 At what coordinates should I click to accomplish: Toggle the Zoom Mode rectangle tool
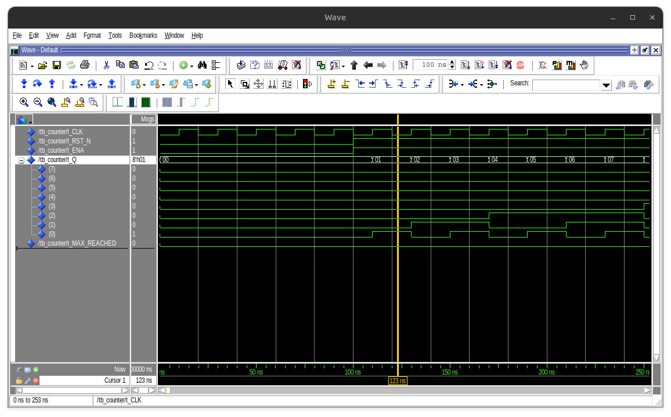click(244, 84)
